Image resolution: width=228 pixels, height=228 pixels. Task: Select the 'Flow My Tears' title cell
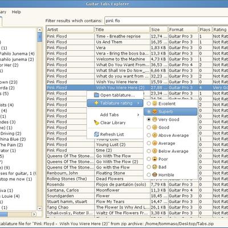pyautogui.click(x=122, y=202)
